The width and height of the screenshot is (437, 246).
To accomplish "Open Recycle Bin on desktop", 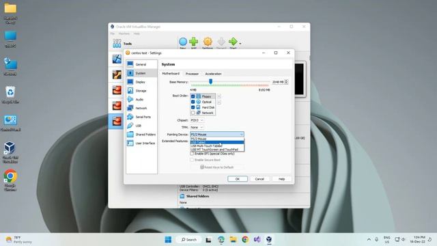I will [10, 94].
